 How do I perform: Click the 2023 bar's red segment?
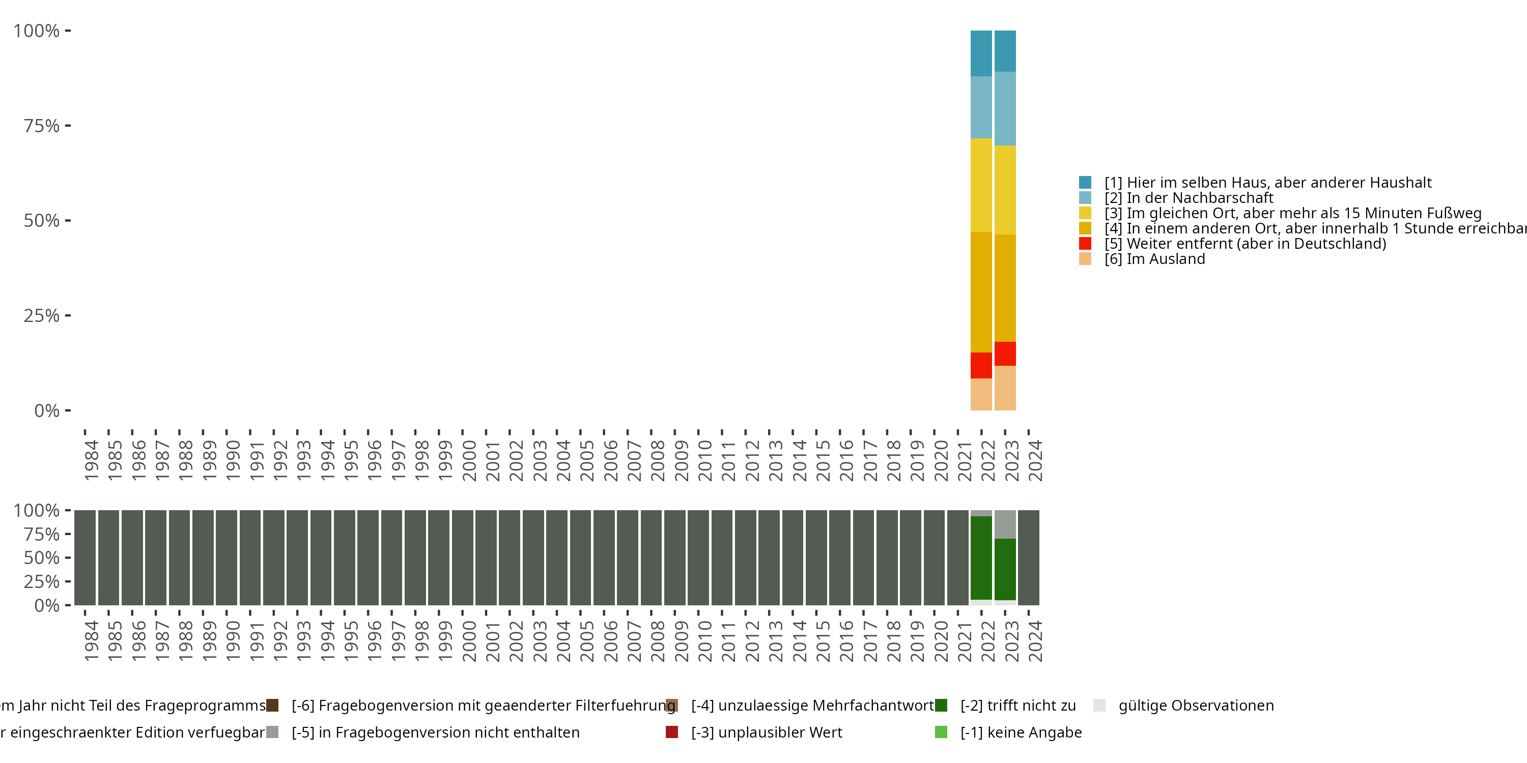point(1005,354)
